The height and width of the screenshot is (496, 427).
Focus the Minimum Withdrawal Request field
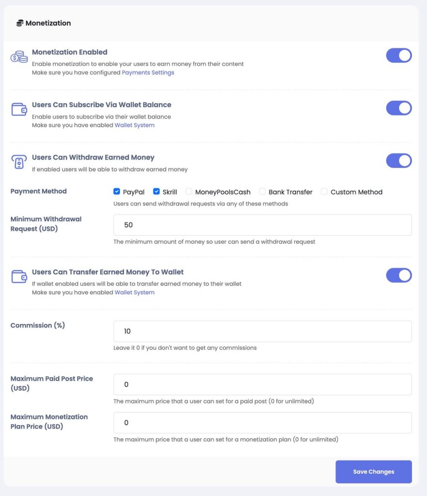point(262,225)
